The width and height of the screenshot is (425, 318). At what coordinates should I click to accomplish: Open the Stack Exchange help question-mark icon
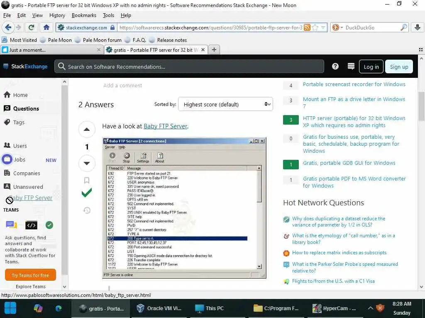pyautogui.click(x=335, y=66)
